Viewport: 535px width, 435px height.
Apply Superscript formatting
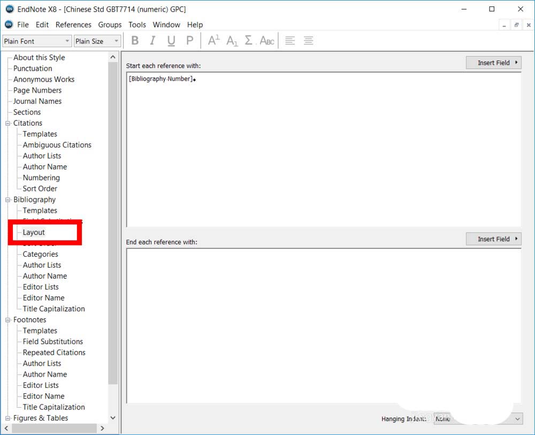point(213,41)
